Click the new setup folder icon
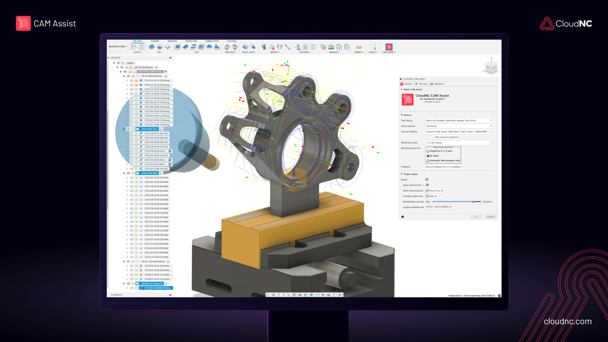 (x=134, y=47)
